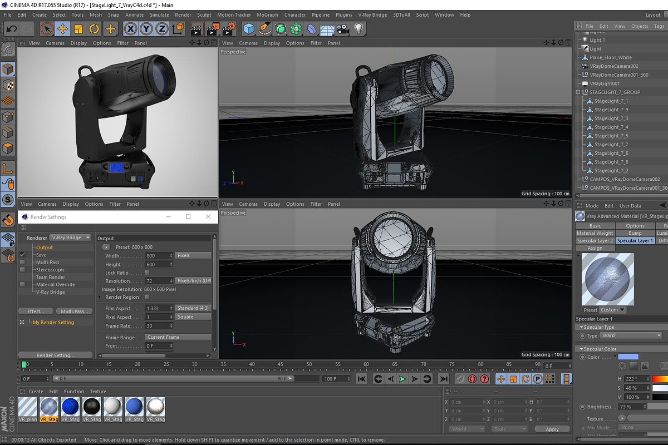The height and width of the screenshot is (445, 668).
Task: Activate the Scale tool in the toolbar
Action: pos(78,28)
